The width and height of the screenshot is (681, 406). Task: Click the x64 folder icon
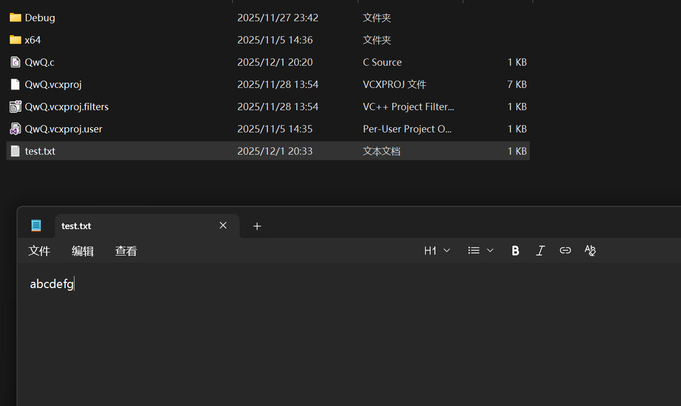[16, 40]
